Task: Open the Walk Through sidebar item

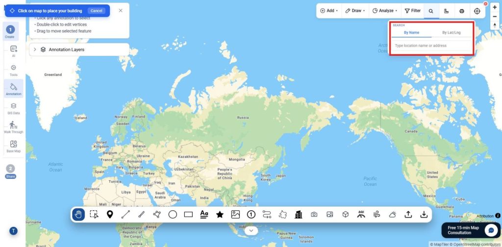Action: 13,127
